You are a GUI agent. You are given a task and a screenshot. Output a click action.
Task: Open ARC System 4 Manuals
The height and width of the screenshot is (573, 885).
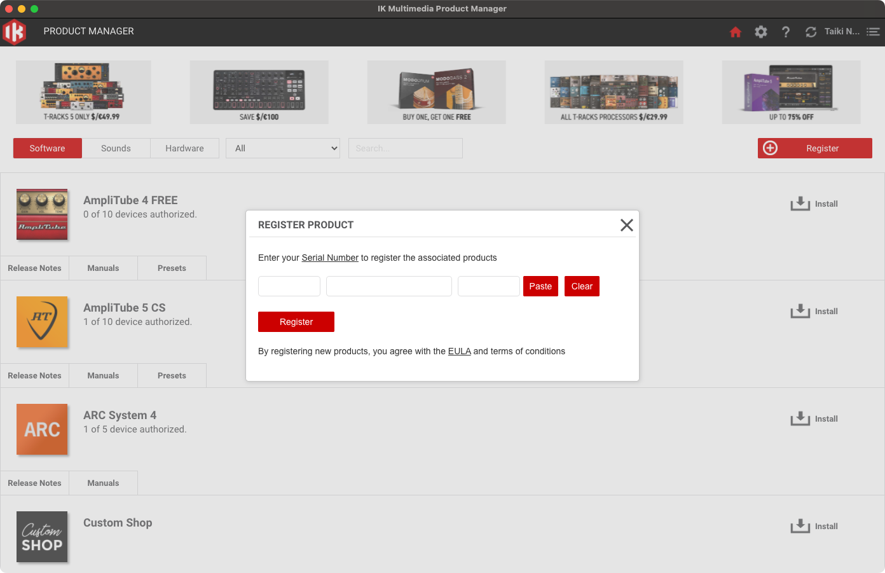pyautogui.click(x=103, y=483)
